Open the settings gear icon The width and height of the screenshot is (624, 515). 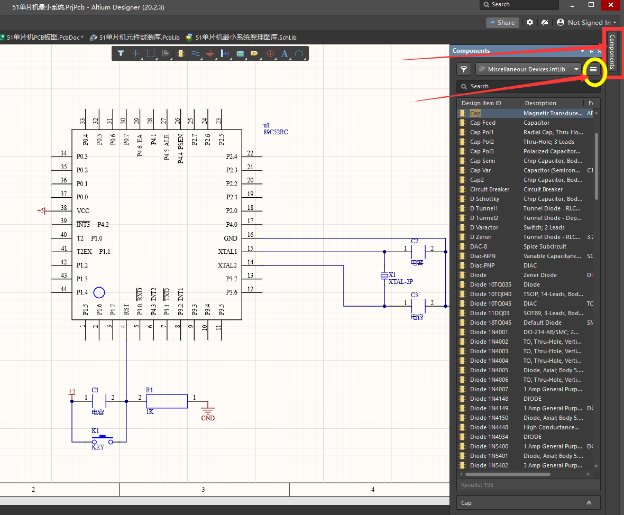pyautogui.click(x=530, y=23)
